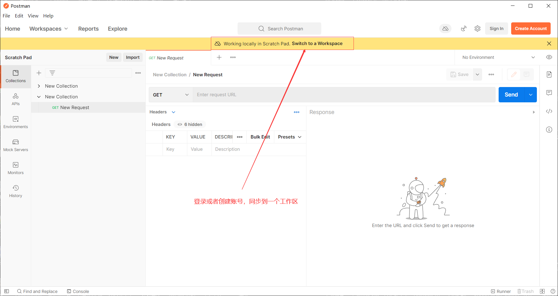The width and height of the screenshot is (558, 296).
Task: Open a new request tab with plus
Action: click(219, 57)
